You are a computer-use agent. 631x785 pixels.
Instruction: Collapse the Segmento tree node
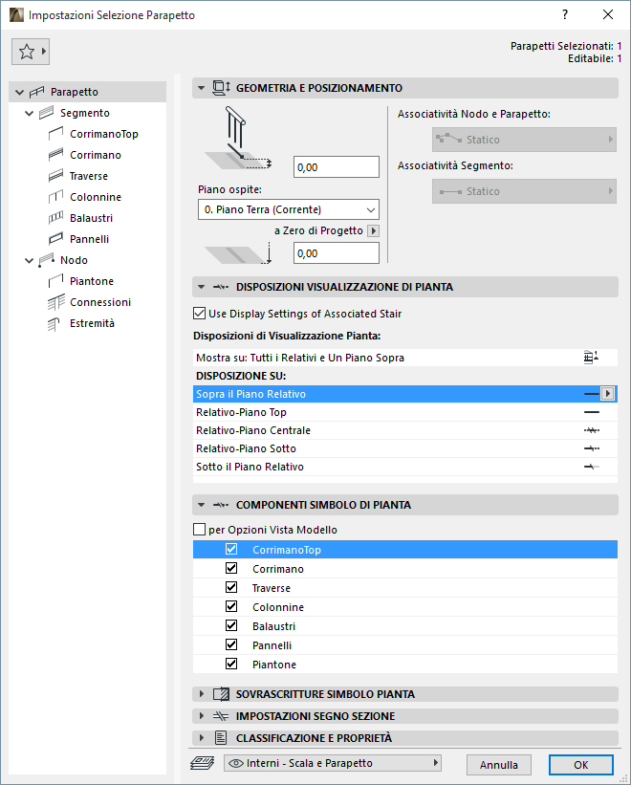(x=29, y=114)
